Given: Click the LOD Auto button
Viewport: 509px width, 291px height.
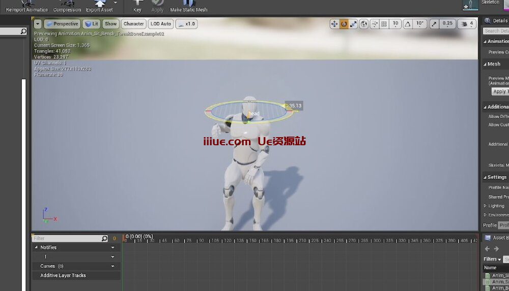Looking at the screenshot, I should pos(161,24).
